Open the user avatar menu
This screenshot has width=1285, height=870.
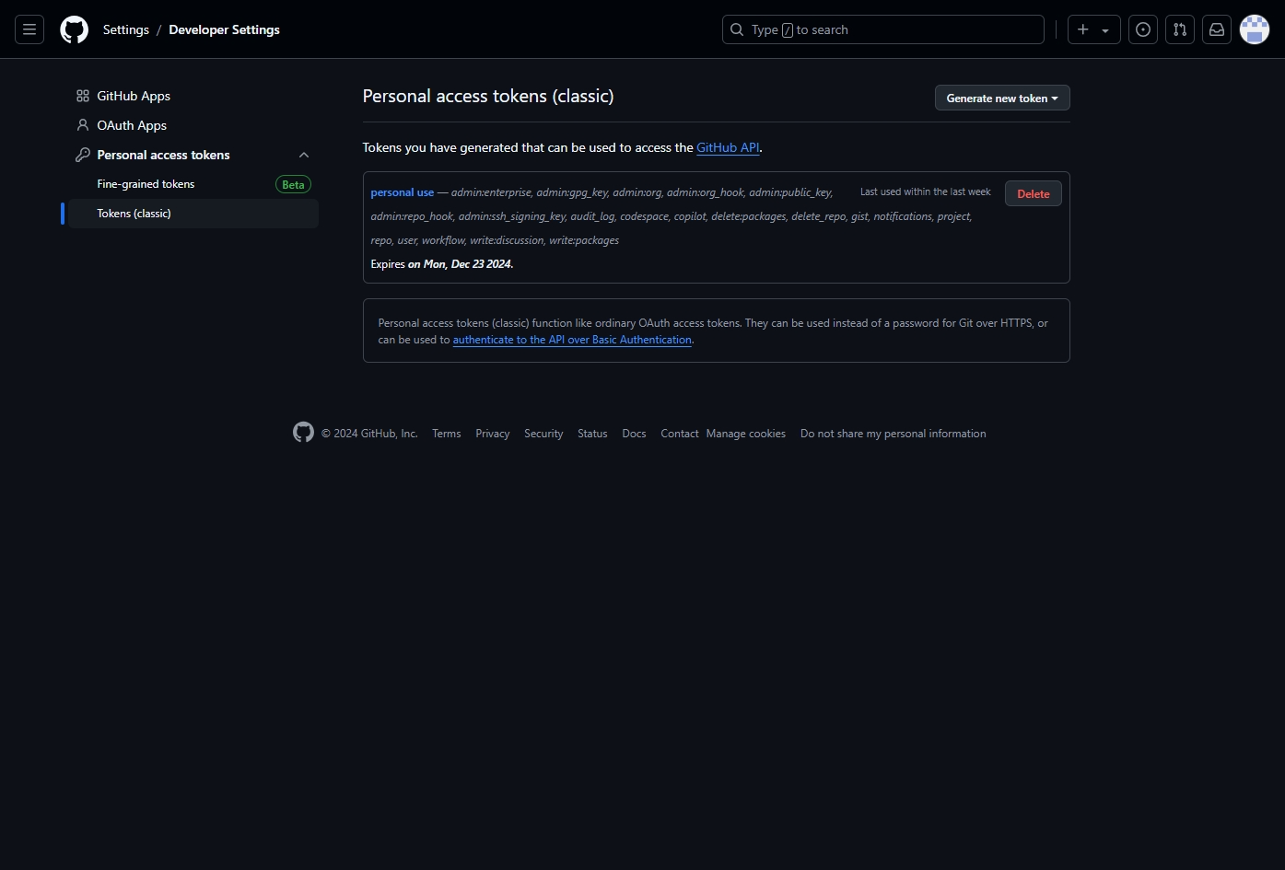(1255, 29)
